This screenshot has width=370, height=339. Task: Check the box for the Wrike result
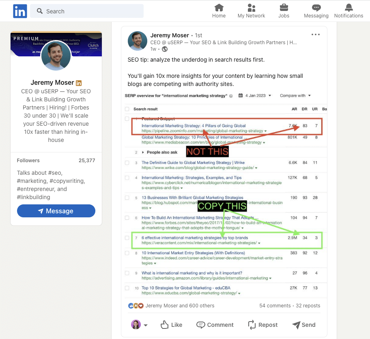(127, 163)
